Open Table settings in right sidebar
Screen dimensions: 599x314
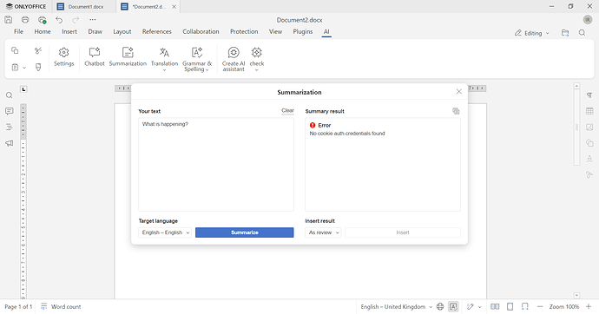click(x=589, y=111)
